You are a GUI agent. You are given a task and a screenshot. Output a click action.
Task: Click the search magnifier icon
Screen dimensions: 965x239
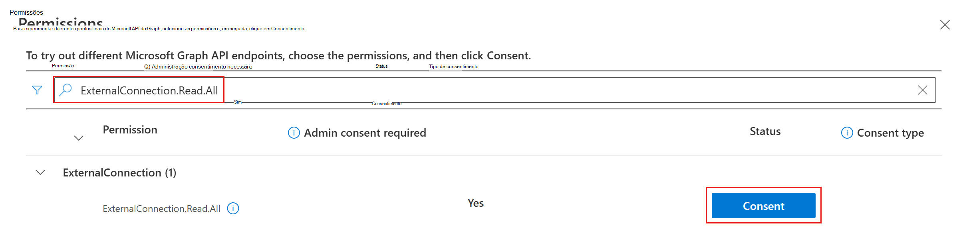(65, 90)
